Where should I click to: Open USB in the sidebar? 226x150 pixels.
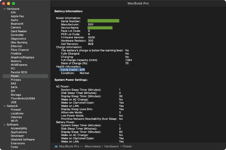(13, 102)
